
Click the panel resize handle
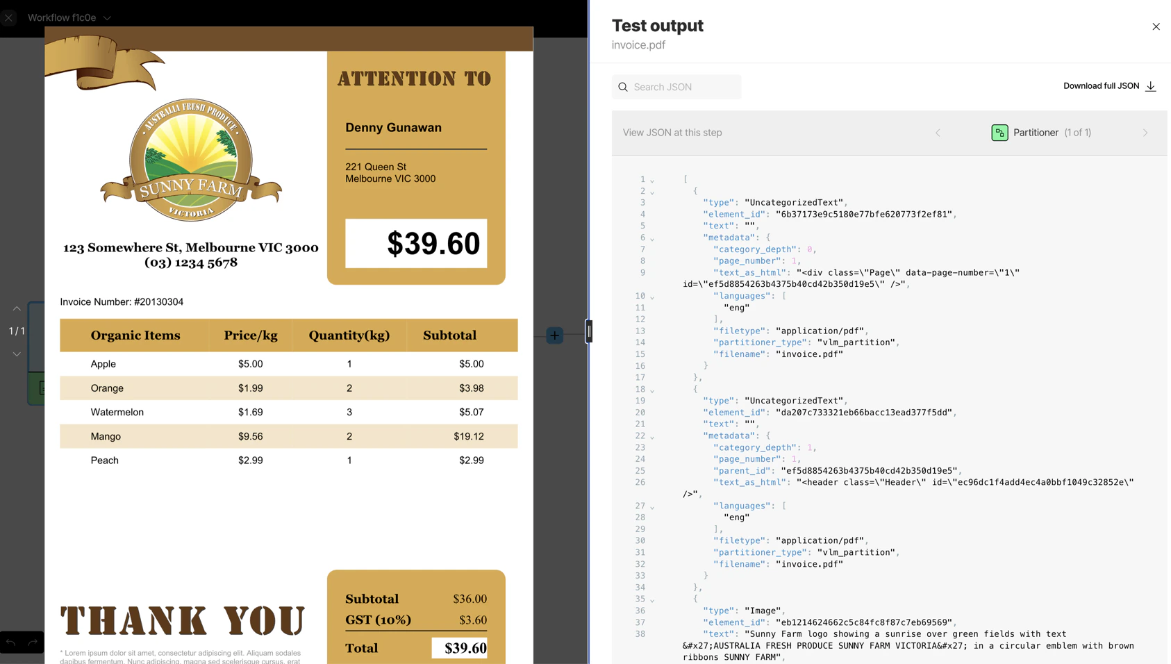pos(589,332)
